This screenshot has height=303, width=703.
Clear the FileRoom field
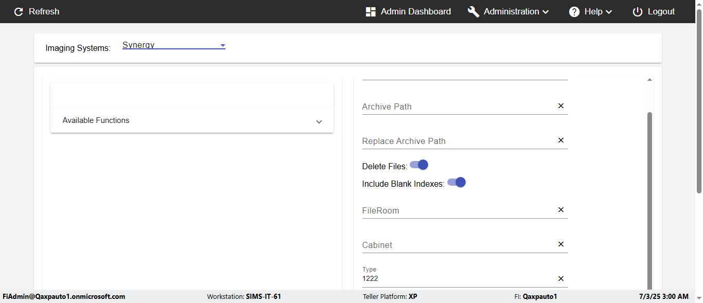click(x=561, y=210)
